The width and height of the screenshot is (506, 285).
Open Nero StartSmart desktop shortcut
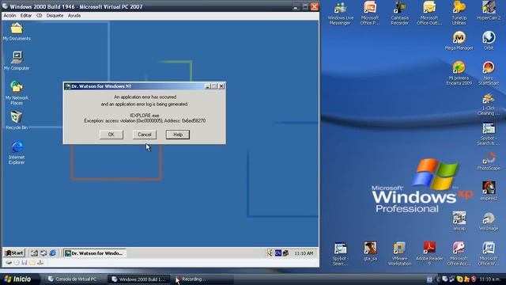click(x=489, y=73)
